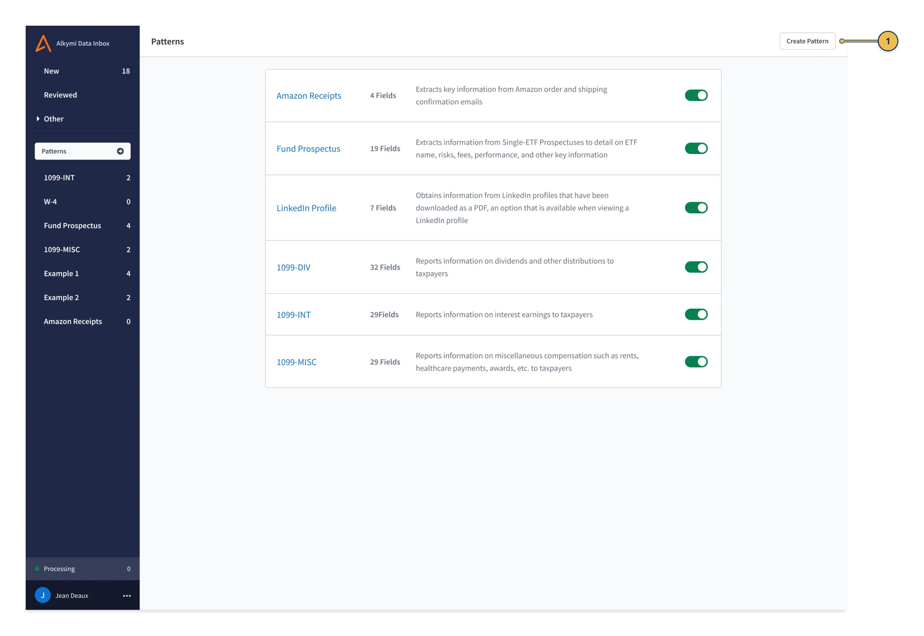Click the Processing status bar

(x=82, y=569)
